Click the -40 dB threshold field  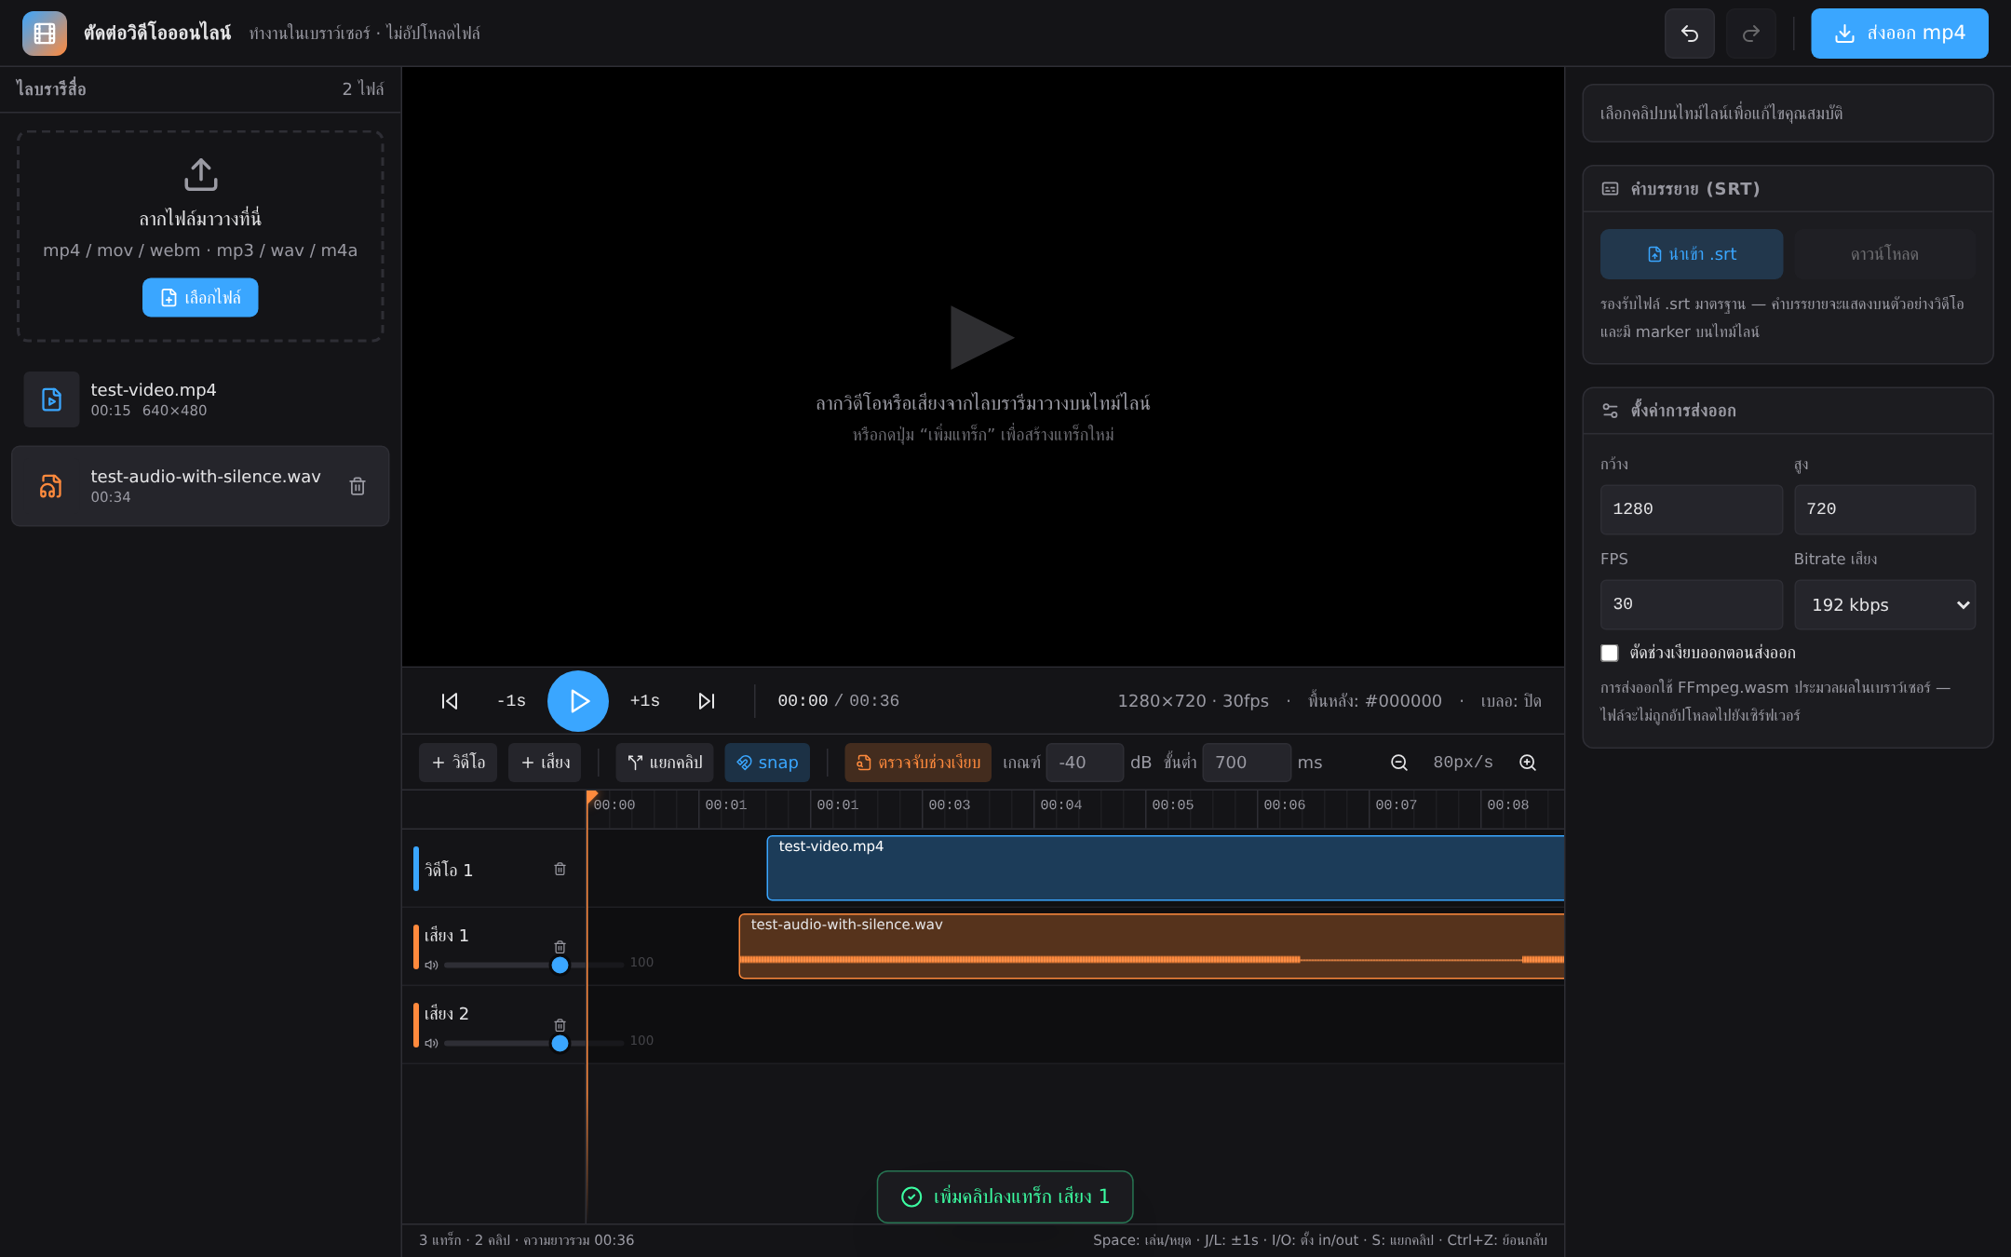coord(1085,763)
